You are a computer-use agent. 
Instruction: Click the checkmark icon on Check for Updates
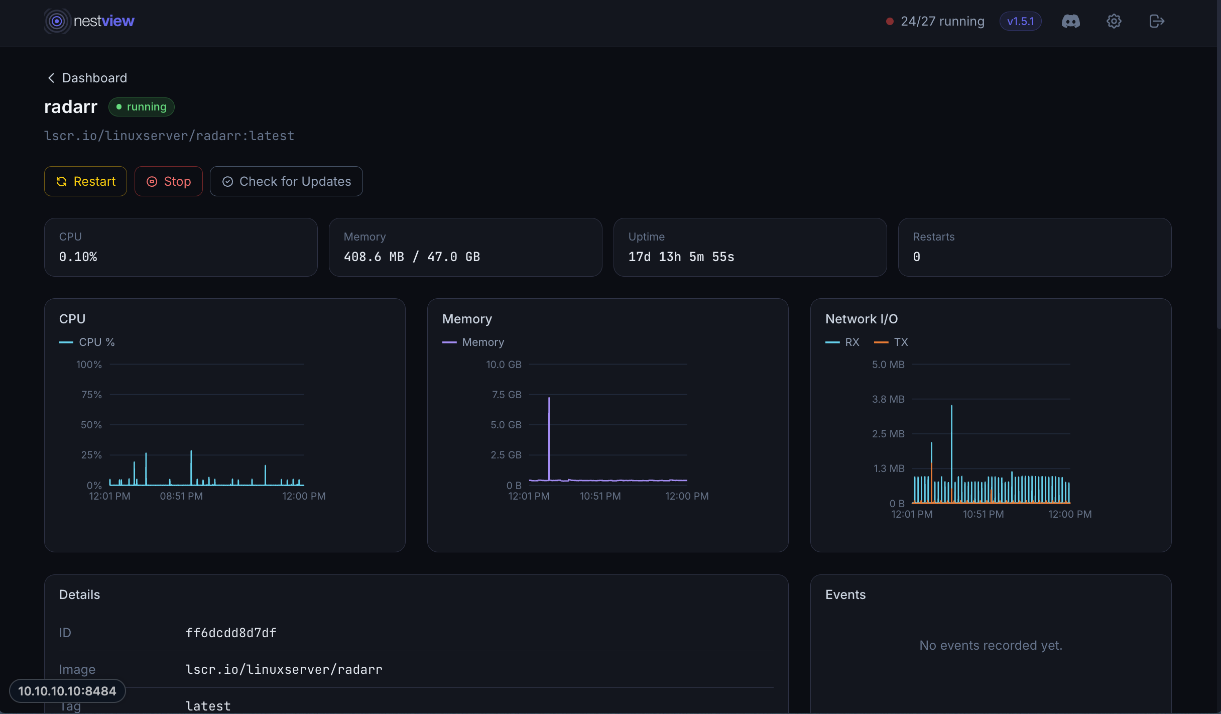[227, 181]
